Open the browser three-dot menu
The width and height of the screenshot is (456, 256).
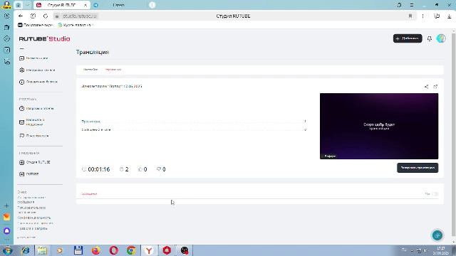click(423, 16)
